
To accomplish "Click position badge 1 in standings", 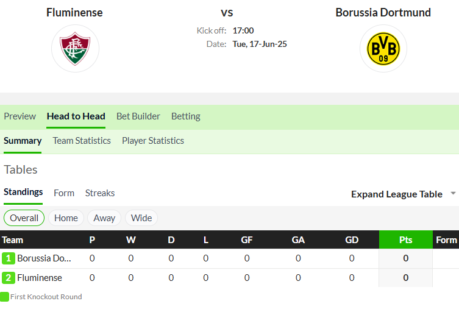I will 8,258.
